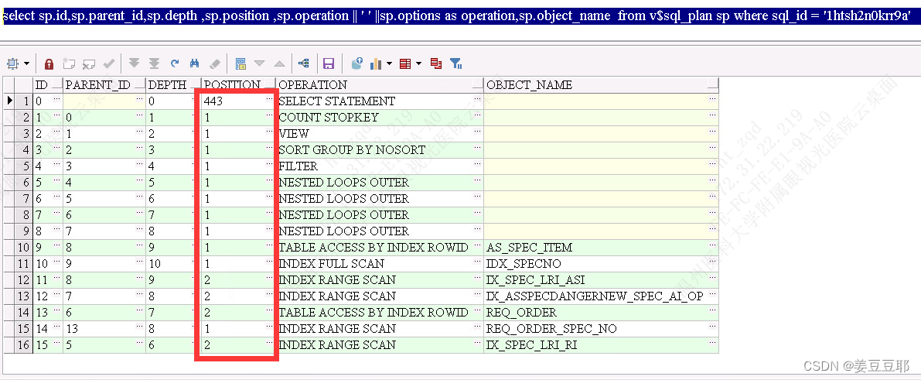Viewport: 921px width, 380px height.
Task: Click the Next record down triangle
Action: tap(260, 63)
